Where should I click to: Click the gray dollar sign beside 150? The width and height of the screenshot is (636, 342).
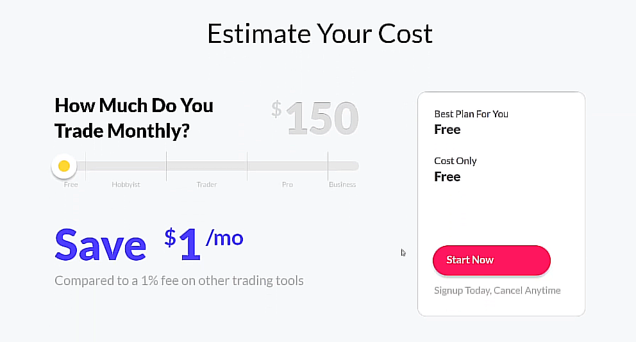[276, 108]
